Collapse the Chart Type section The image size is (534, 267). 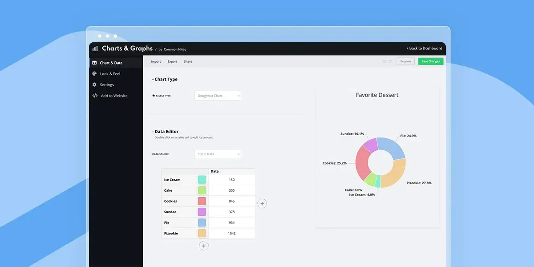(x=165, y=79)
